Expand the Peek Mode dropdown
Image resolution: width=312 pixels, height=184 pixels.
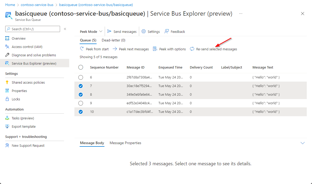91,32
